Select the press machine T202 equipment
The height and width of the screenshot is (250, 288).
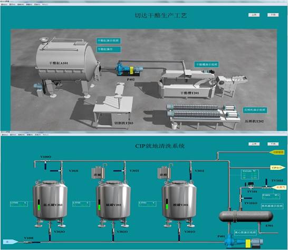pyautogui.click(x=203, y=115)
